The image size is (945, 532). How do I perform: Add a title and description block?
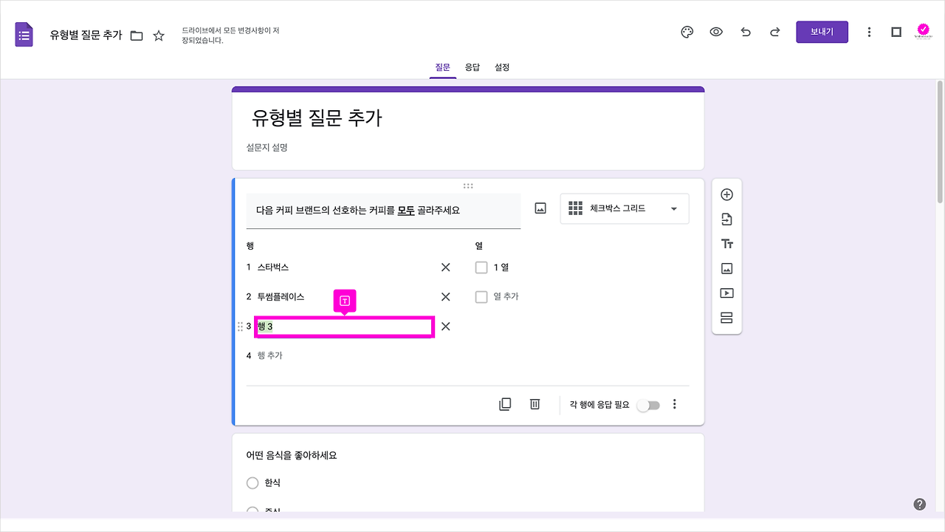(x=726, y=243)
